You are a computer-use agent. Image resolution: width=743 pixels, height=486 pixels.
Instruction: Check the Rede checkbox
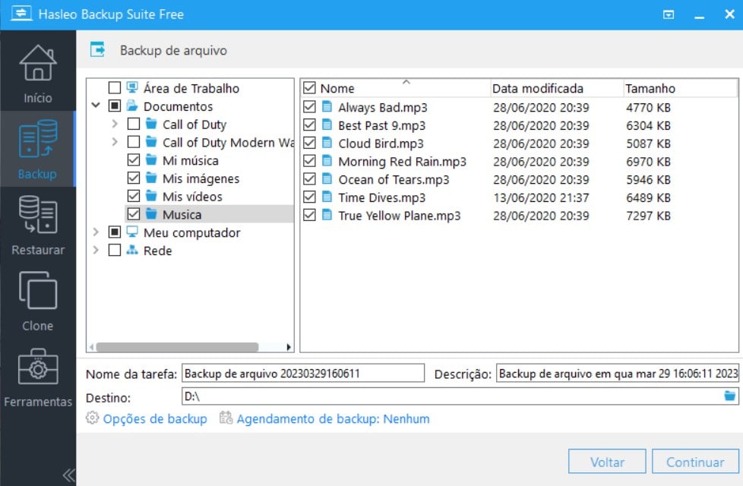tap(115, 250)
